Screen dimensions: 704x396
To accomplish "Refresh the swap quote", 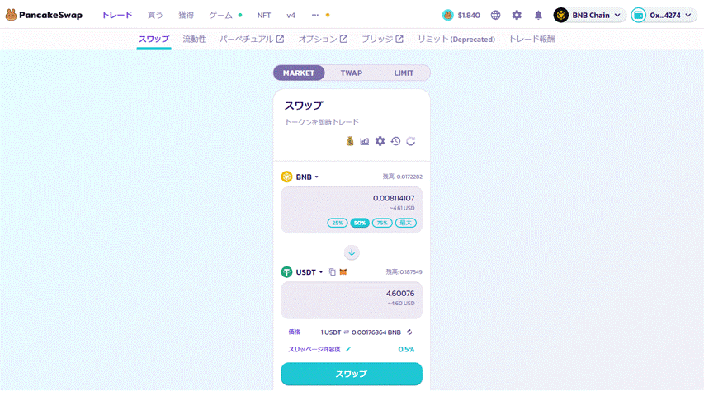I will click(411, 141).
